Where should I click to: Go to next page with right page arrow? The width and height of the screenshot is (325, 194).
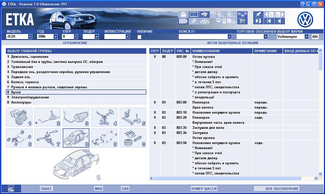pyautogui.click(x=280, y=14)
